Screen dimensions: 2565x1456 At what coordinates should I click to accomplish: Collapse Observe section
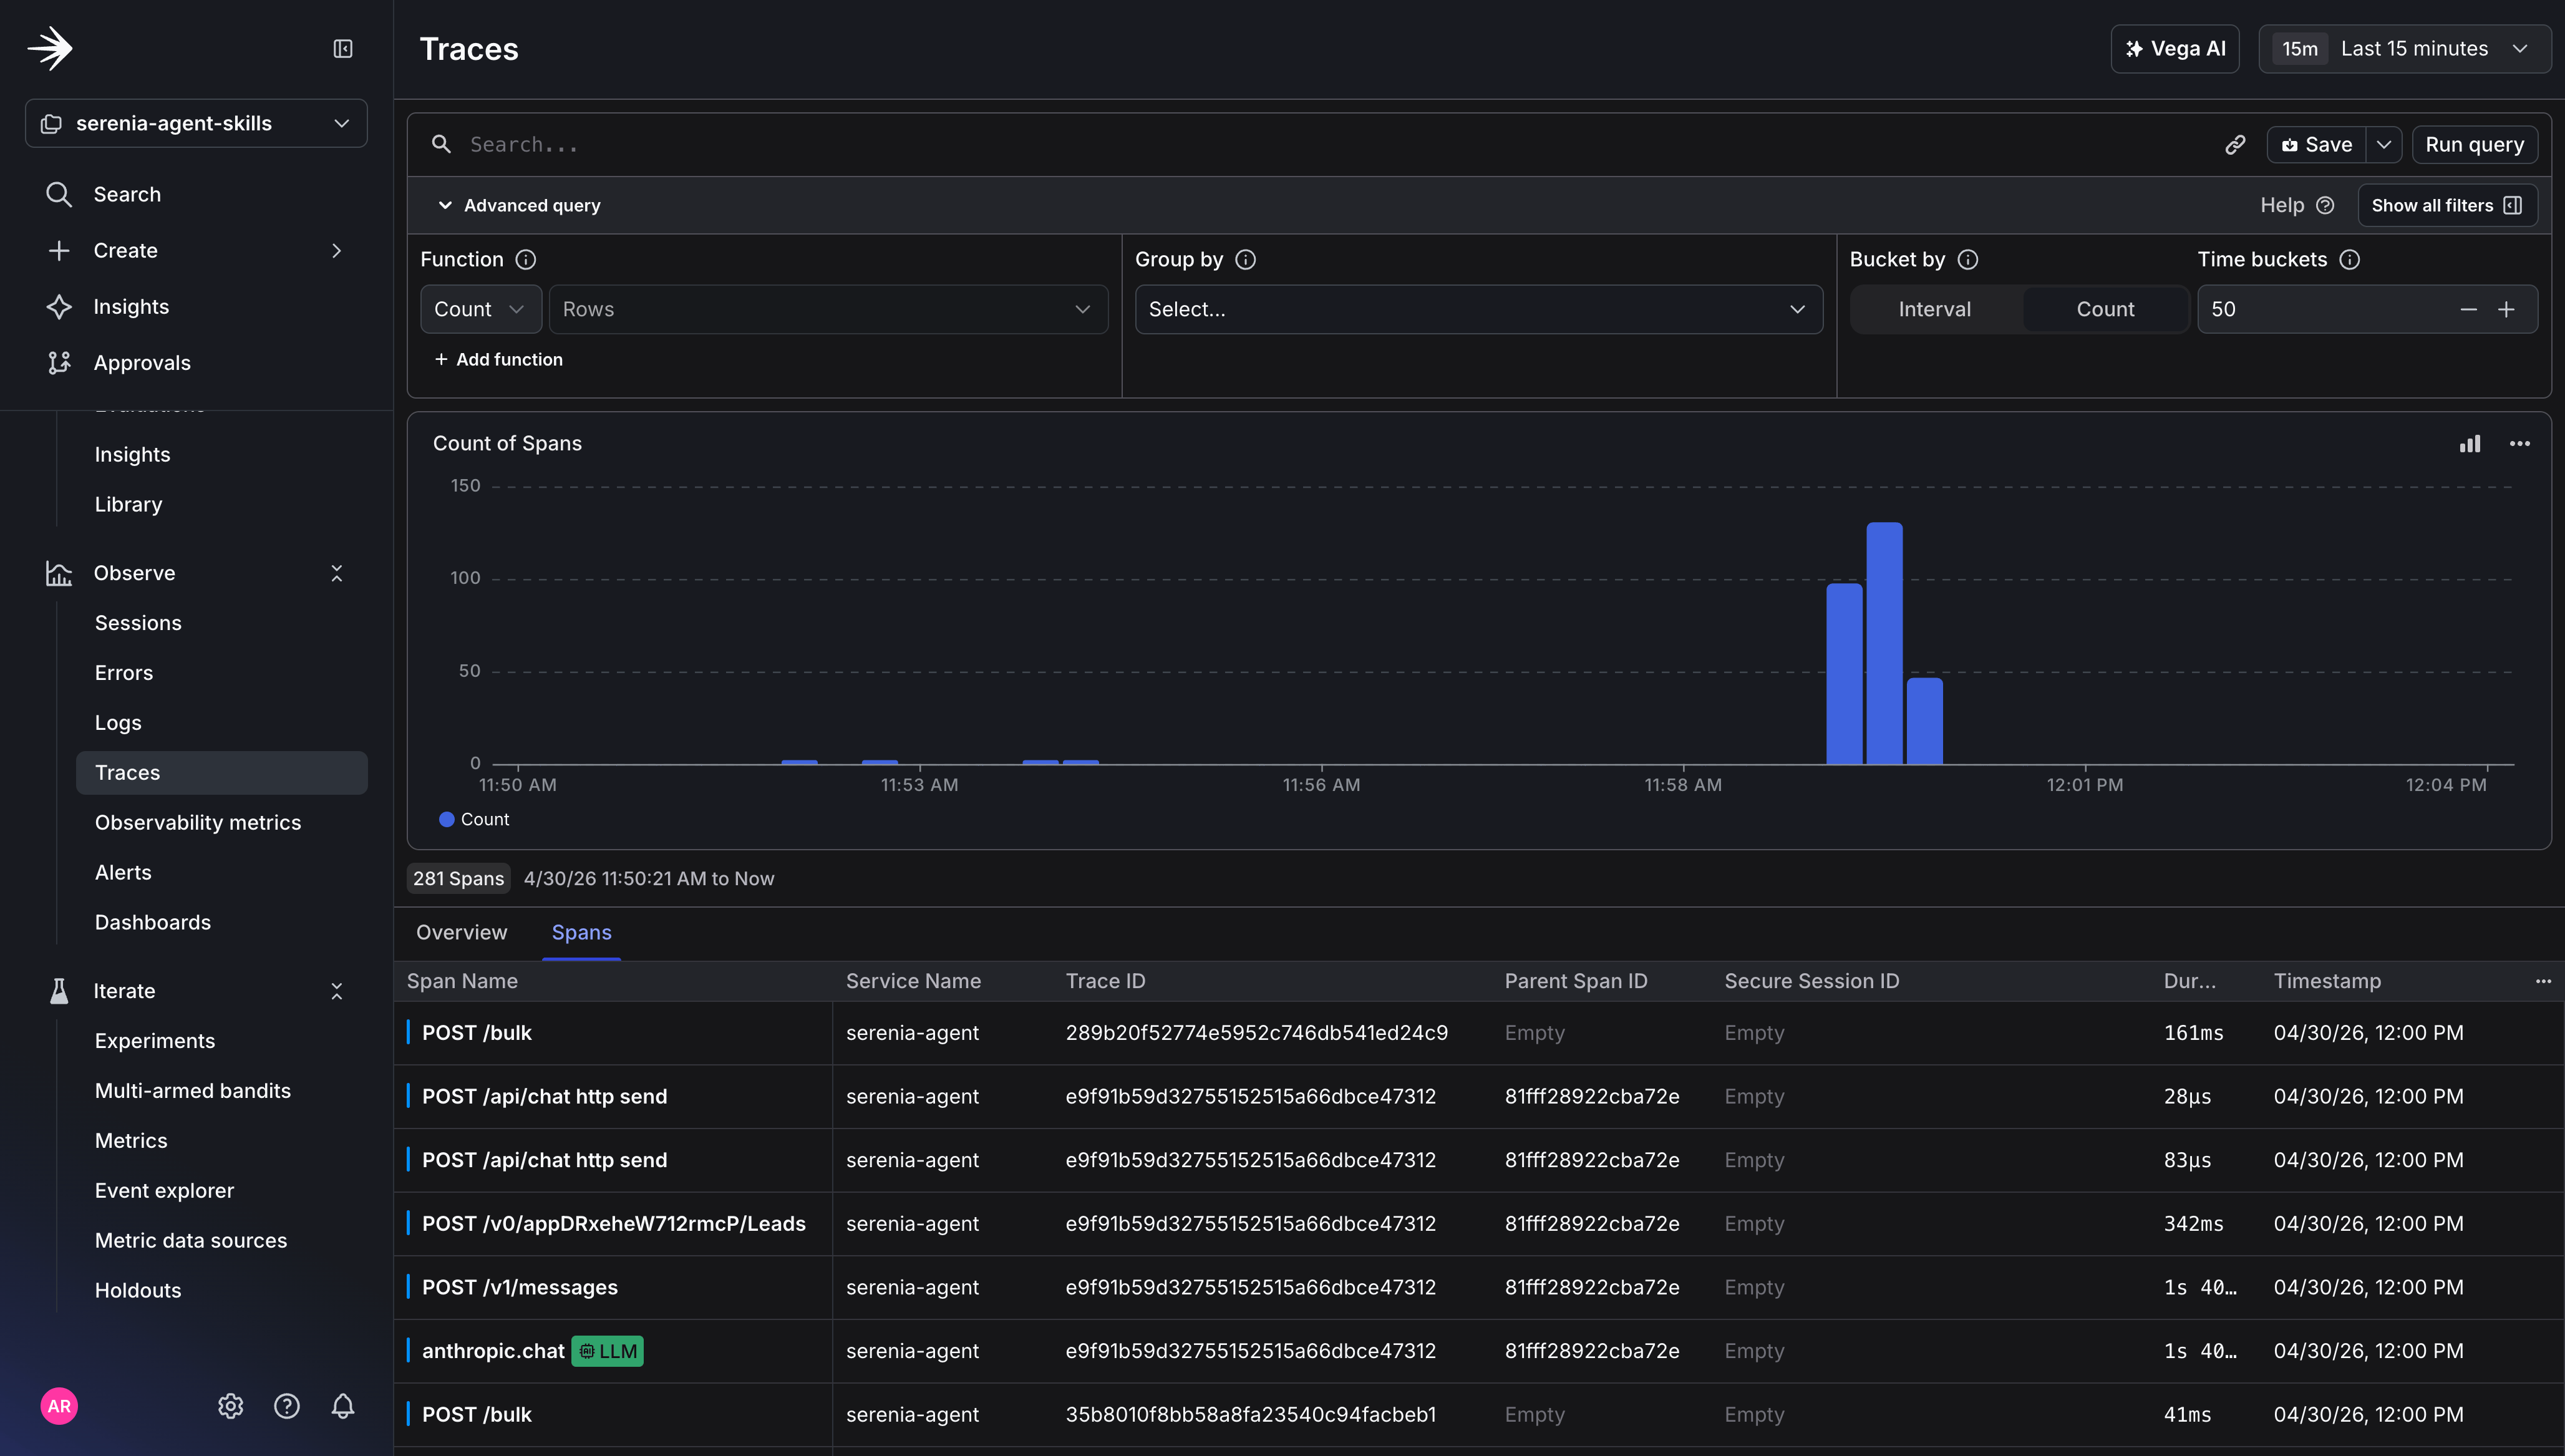(337, 573)
